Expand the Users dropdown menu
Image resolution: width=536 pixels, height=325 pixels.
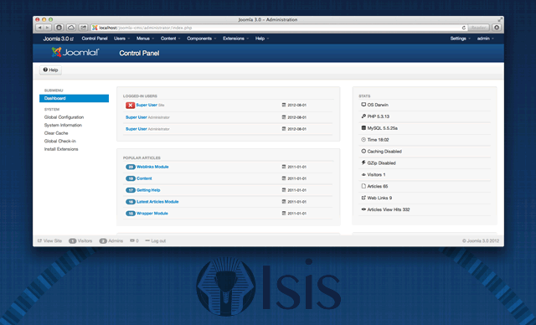tap(121, 39)
